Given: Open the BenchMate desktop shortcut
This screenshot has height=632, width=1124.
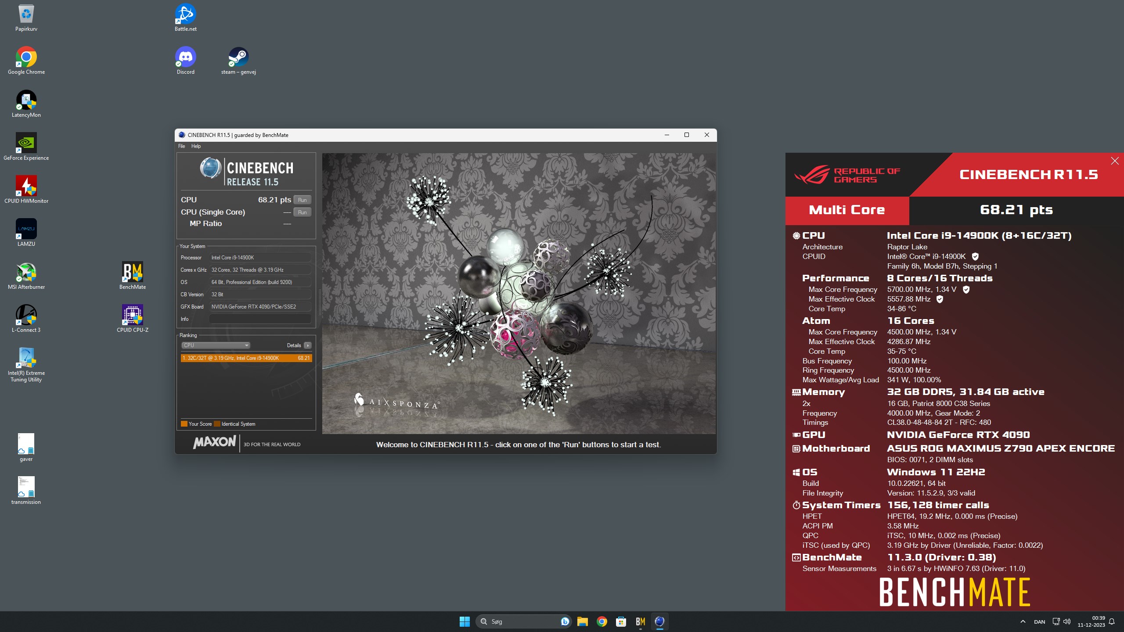Looking at the screenshot, I should (x=133, y=276).
